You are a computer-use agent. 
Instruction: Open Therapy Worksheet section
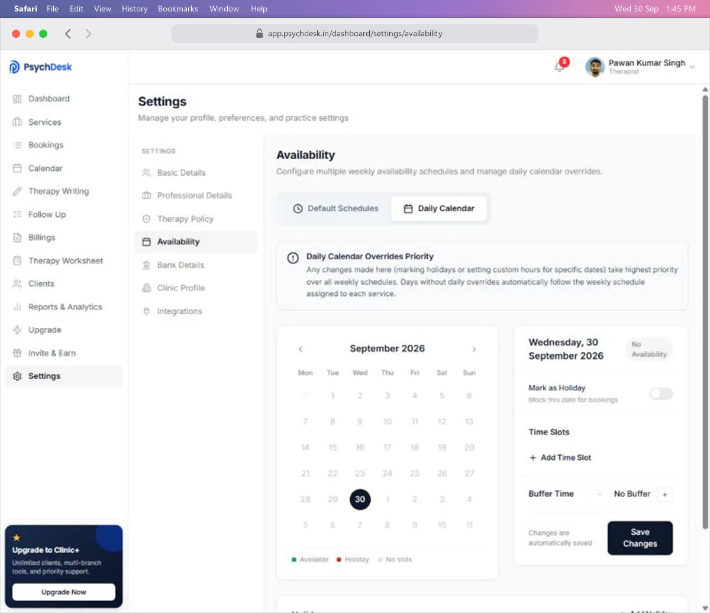click(64, 260)
